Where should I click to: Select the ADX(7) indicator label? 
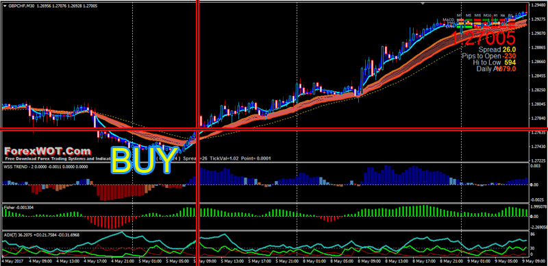[8, 235]
